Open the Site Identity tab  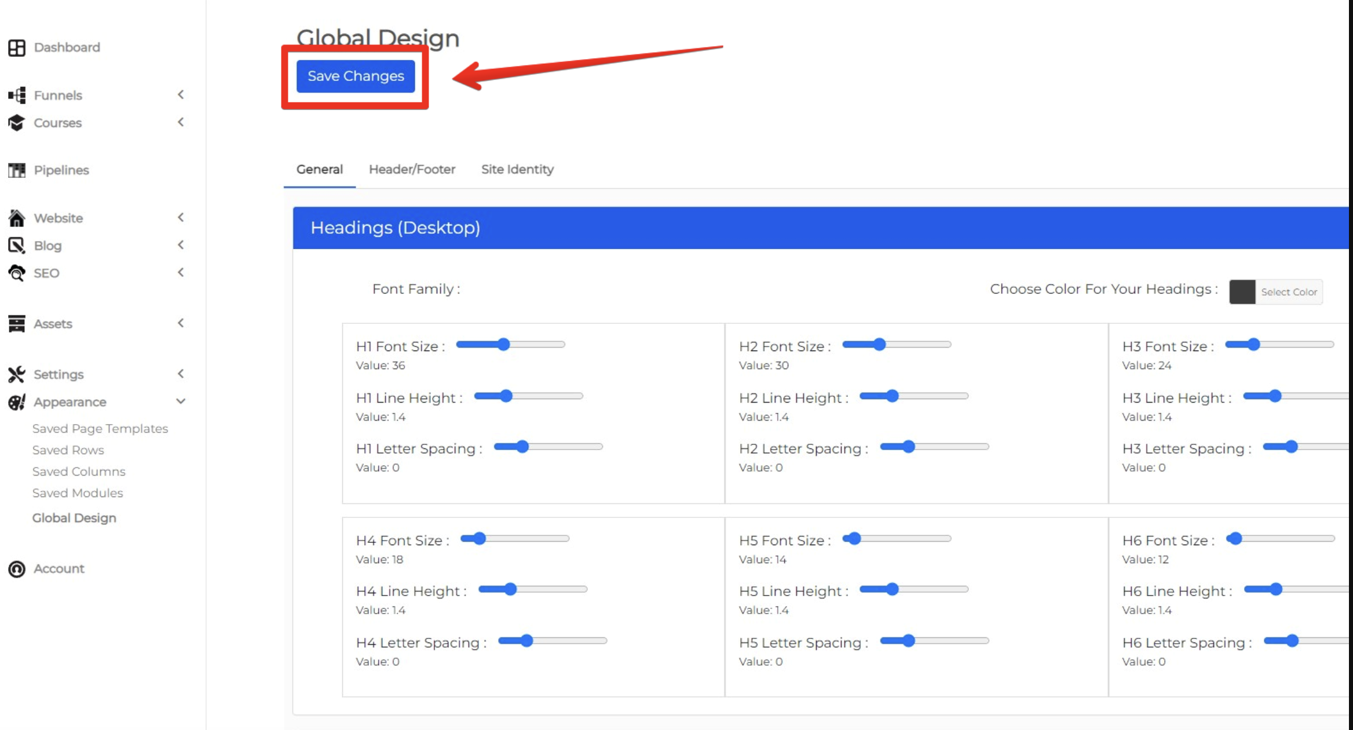pos(517,169)
